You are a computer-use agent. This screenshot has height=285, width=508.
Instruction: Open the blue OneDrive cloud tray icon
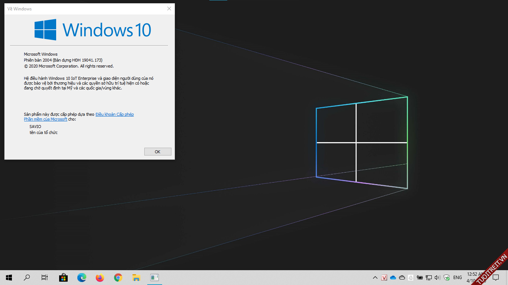pos(393,278)
